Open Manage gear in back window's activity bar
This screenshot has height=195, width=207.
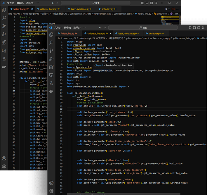pyautogui.click(x=4, y=166)
